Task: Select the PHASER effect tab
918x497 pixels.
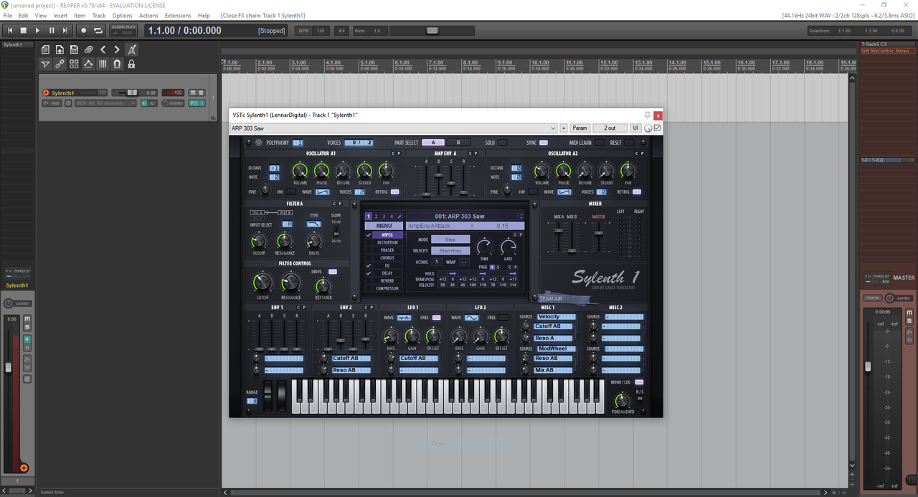Action: [x=387, y=250]
